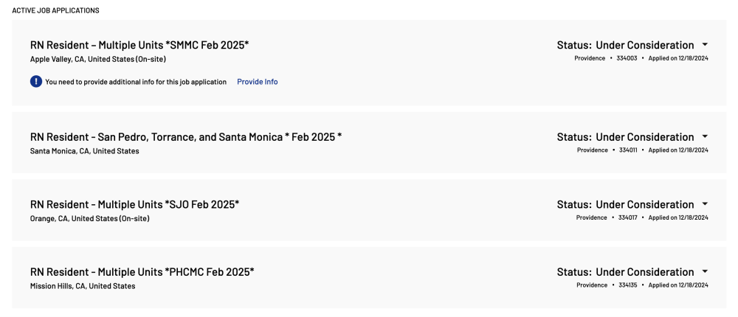Click Status: Under Consideration on PHCMC row
This screenshot has width=738, height=317.
(626, 272)
